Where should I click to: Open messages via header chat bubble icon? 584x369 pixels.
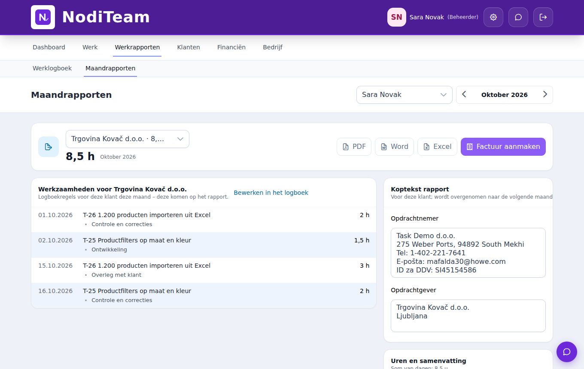[518, 17]
